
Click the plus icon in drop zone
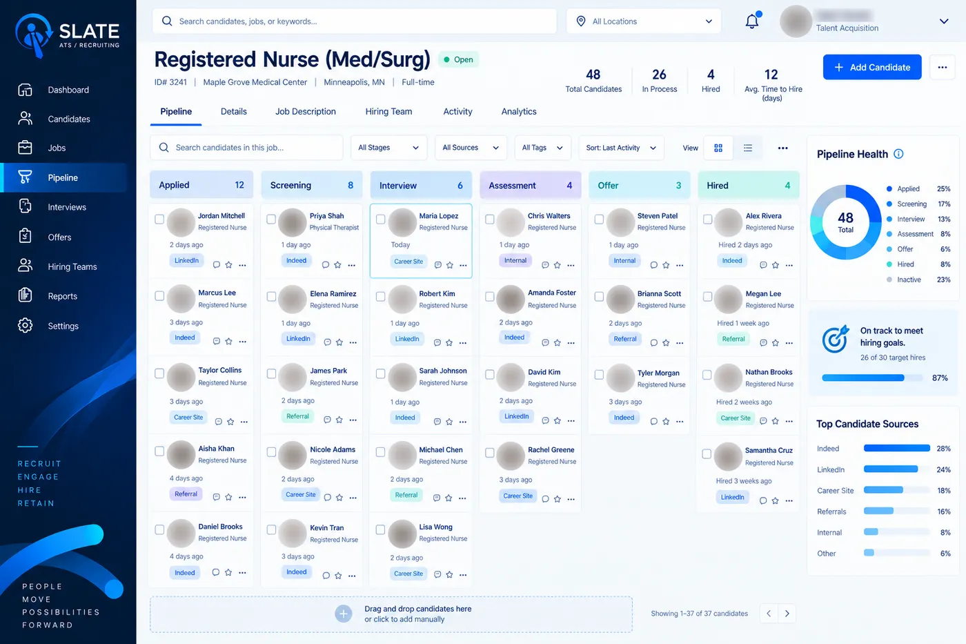[344, 614]
